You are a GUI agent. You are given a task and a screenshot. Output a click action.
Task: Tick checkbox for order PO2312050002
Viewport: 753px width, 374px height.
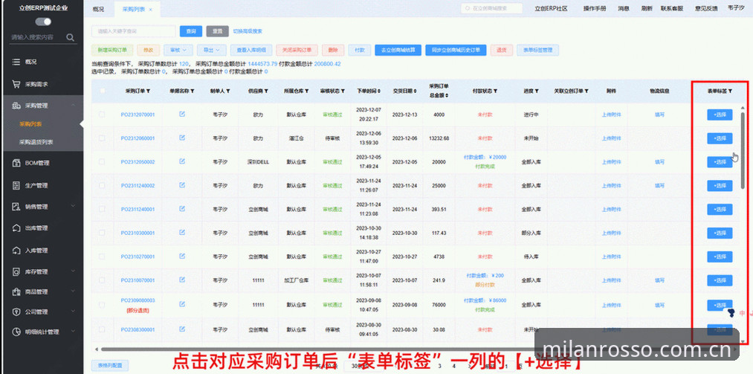pos(101,162)
